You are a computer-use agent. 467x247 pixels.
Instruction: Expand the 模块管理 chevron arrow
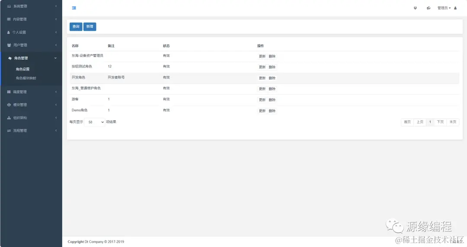(56, 105)
